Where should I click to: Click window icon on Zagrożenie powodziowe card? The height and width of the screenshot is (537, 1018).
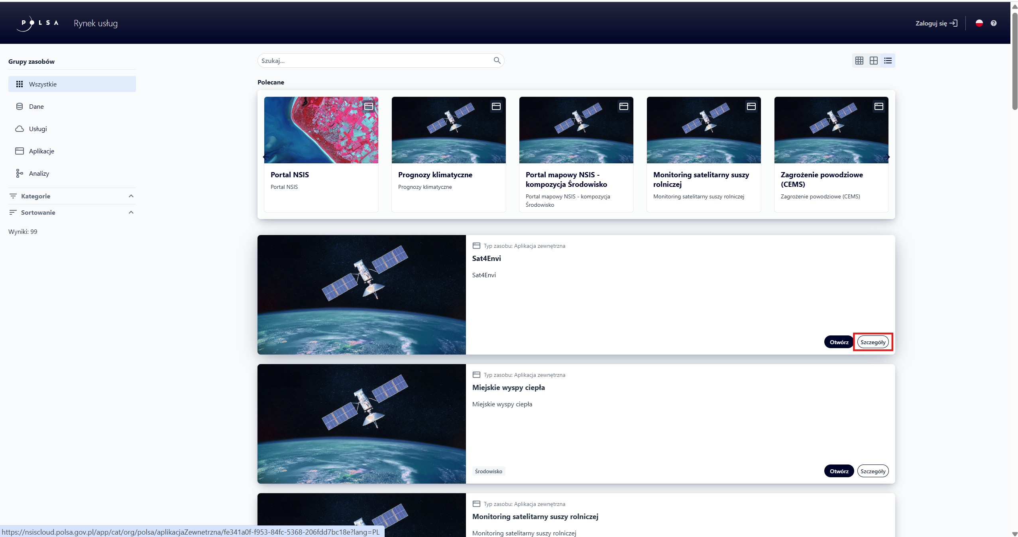(x=879, y=106)
